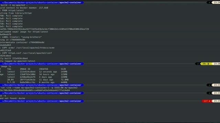The width and height of the screenshot is (220, 123).
Task: Select '145MB' in the '4 days ago' row
Action: (64, 77)
